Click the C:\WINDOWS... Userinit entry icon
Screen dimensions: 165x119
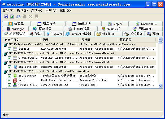[x=15, y=58]
